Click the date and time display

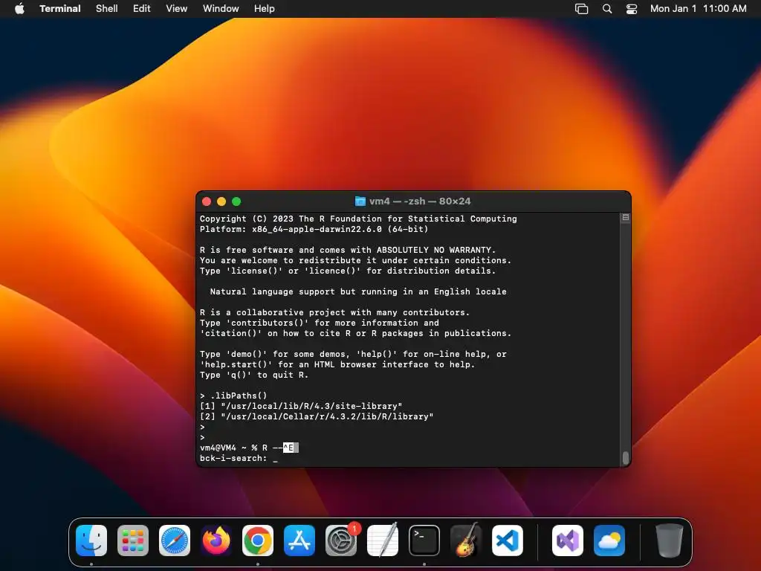tap(698, 8)
